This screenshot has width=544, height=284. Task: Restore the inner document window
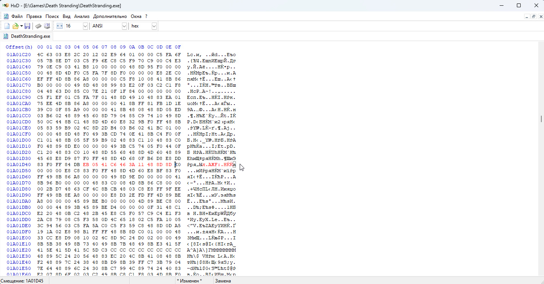point(534,17)
